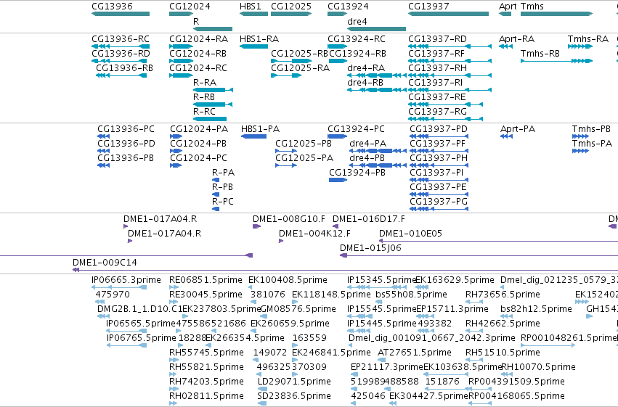Select EST EK260659.5prime
The image size is (618, 407).
tap(255, 331)
